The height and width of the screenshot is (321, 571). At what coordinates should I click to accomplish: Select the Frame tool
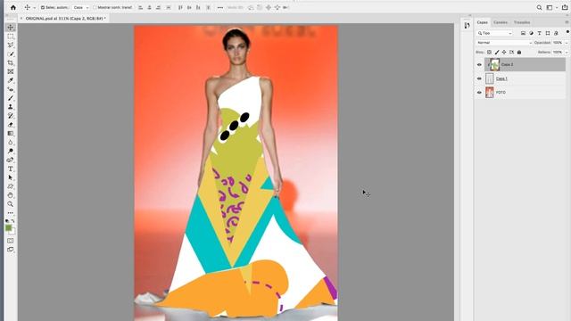[x=11, y=71]
